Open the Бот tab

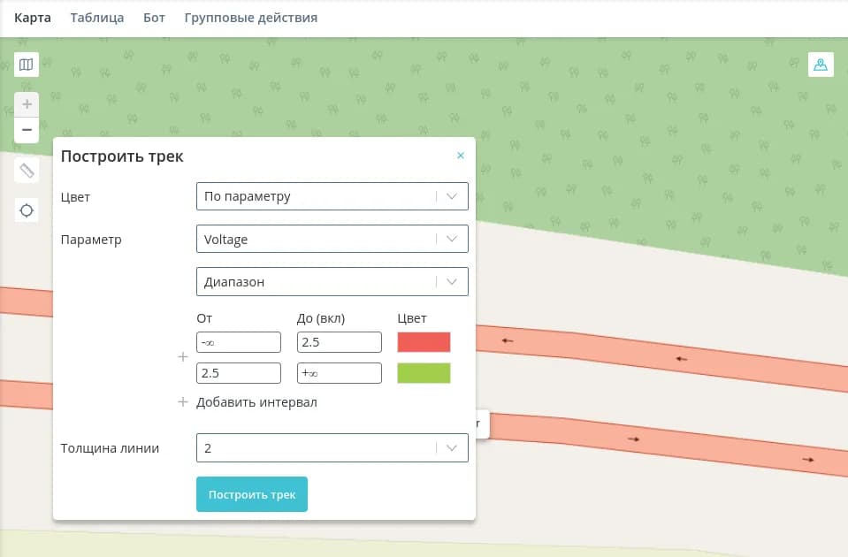click(x=154, y=18)
